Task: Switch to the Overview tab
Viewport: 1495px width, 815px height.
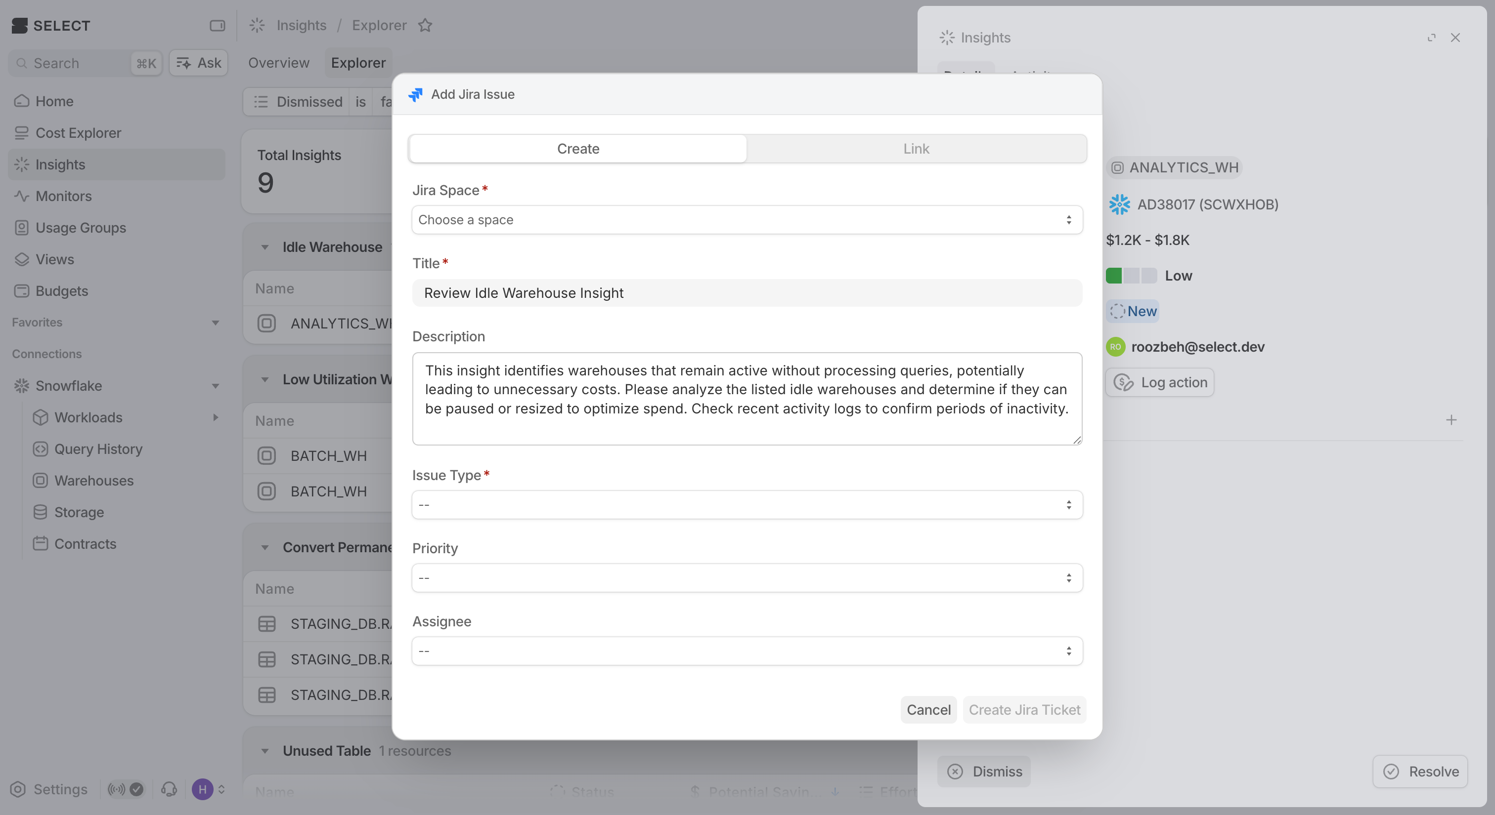Action: [x=278, y=63]
